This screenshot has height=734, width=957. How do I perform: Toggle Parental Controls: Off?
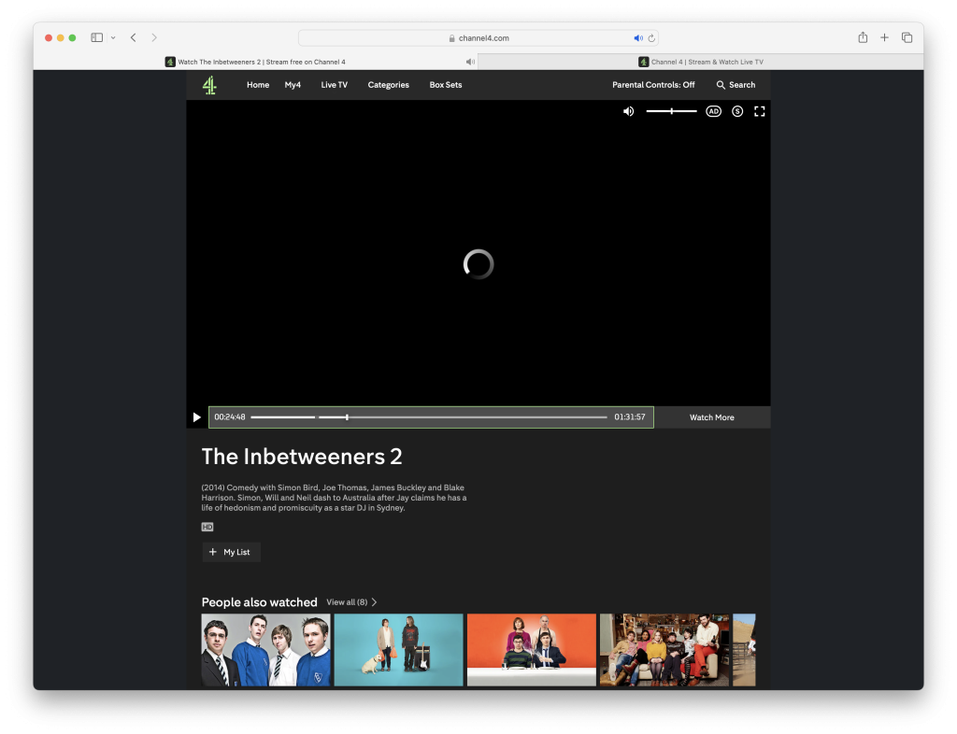coord(653,85)
